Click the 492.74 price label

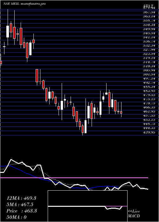pyautogui.click(x=149, y=83)
